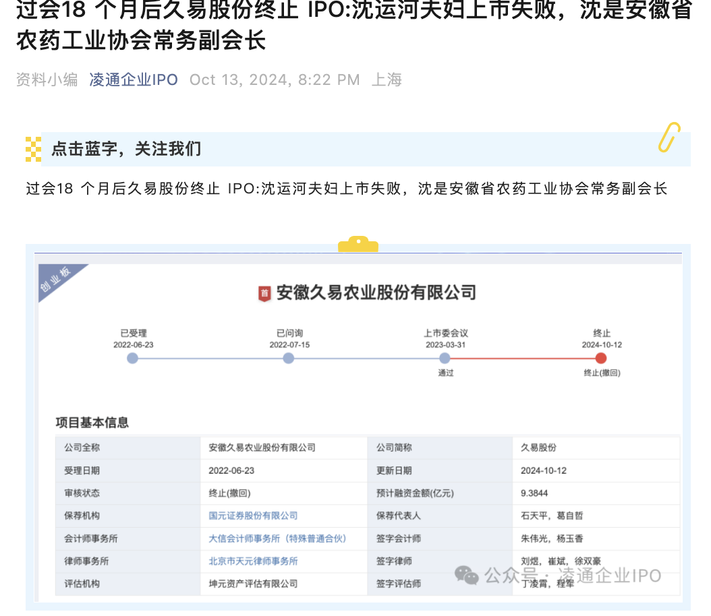Click the article headline title
Image resolution: width=711 pixels, height=616 pixels.
tap(354, 26)
